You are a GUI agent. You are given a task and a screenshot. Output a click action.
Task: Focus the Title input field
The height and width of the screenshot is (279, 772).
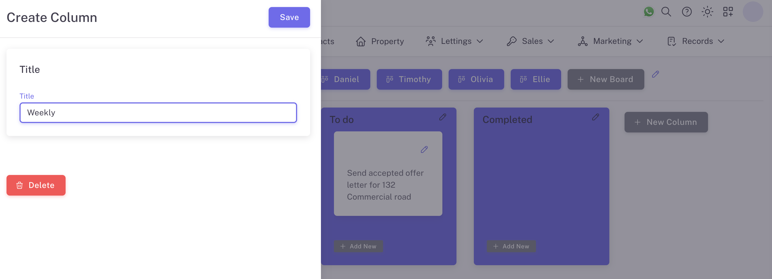(158, 113)
